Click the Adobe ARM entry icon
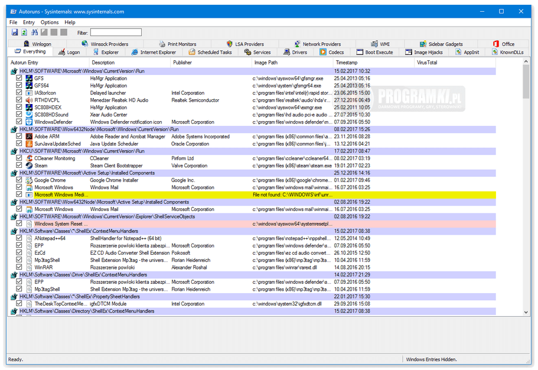The width and height of the screenshot is (538, 370). point(29,137)
